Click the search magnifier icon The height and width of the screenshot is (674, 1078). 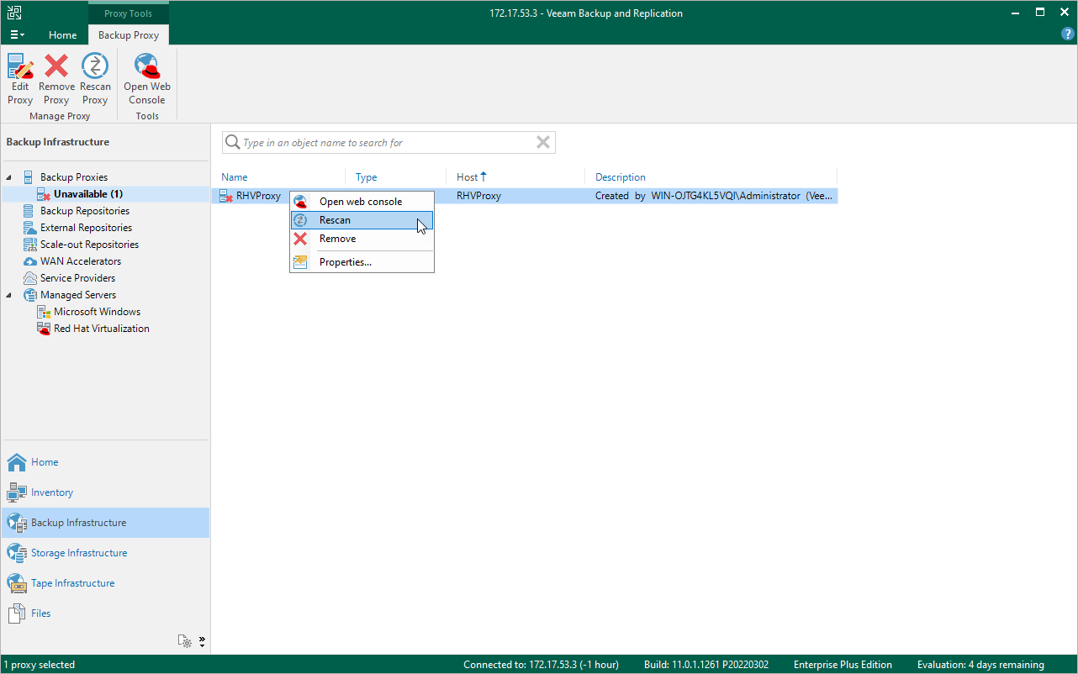coord(232,143)
